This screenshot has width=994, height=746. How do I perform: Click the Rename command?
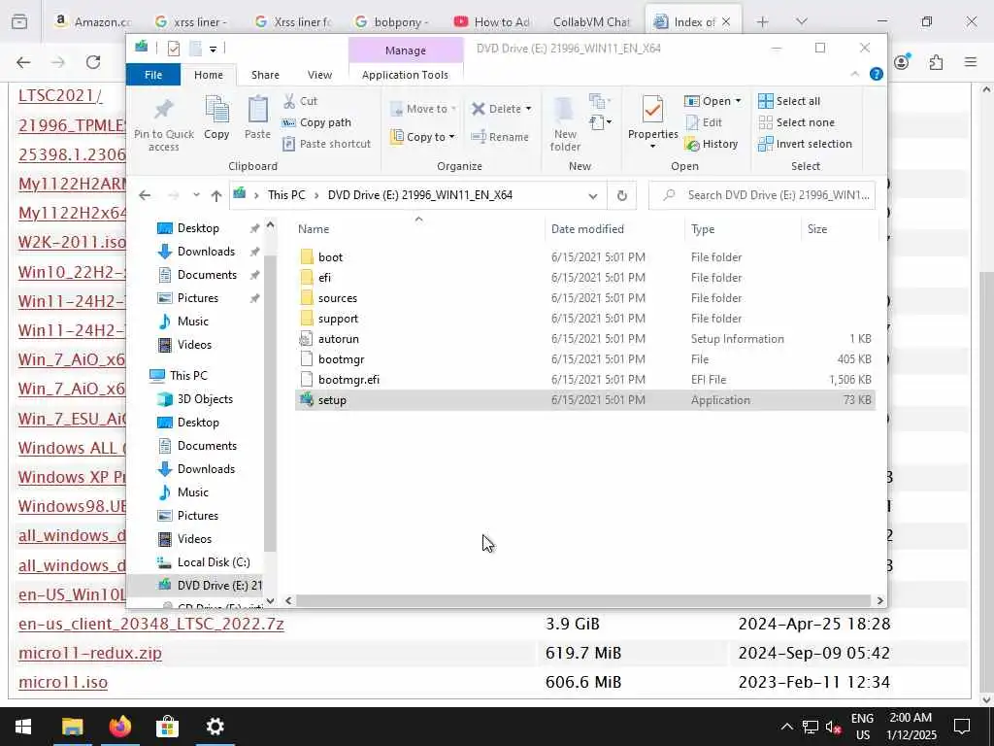pyautogui.click(x=500, y=137)
